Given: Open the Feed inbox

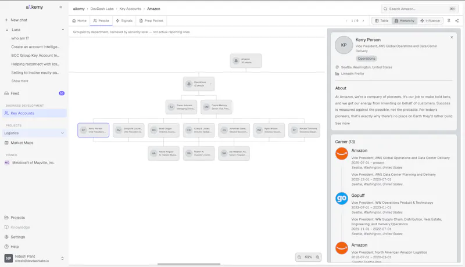Looking at the screenshot, I should tap(15, 93).
